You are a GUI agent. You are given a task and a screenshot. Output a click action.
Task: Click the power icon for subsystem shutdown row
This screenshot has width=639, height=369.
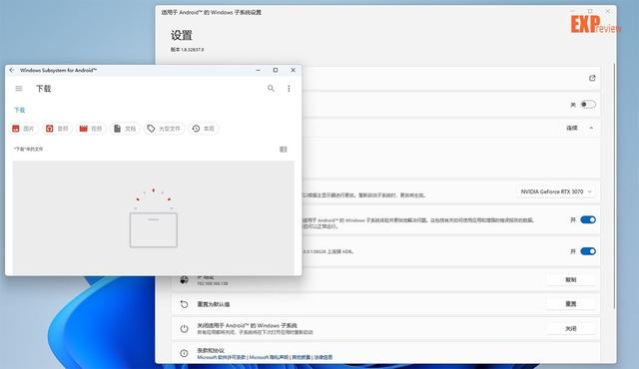[184, 329]
